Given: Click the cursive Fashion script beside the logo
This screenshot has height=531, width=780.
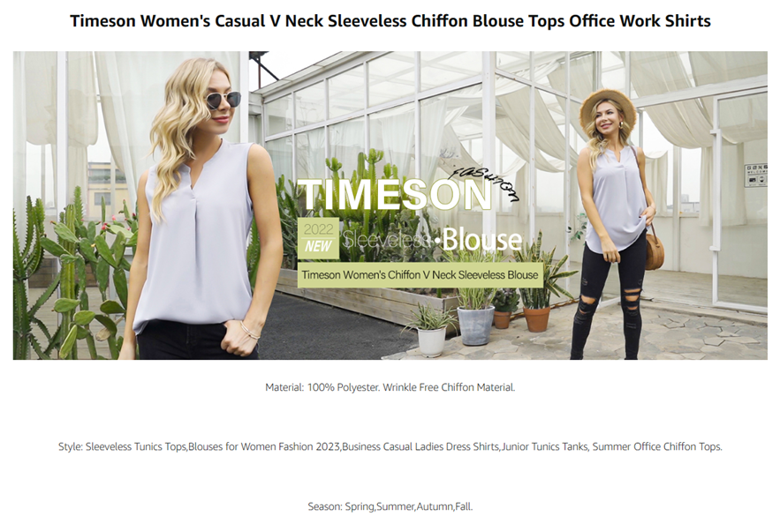Looking at the screenshot, I should pyautogui.click(x=482, y=182).
